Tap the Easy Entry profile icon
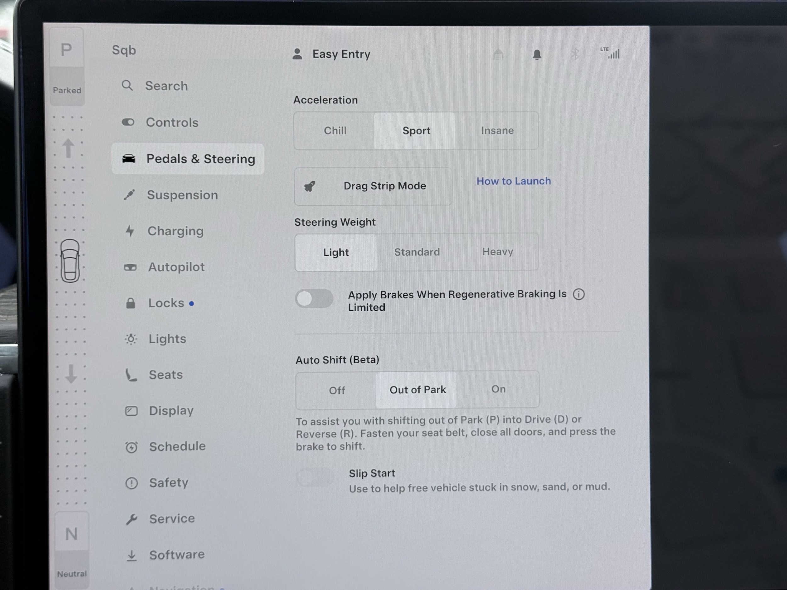 pyautogui.click(x=297, y=54)
